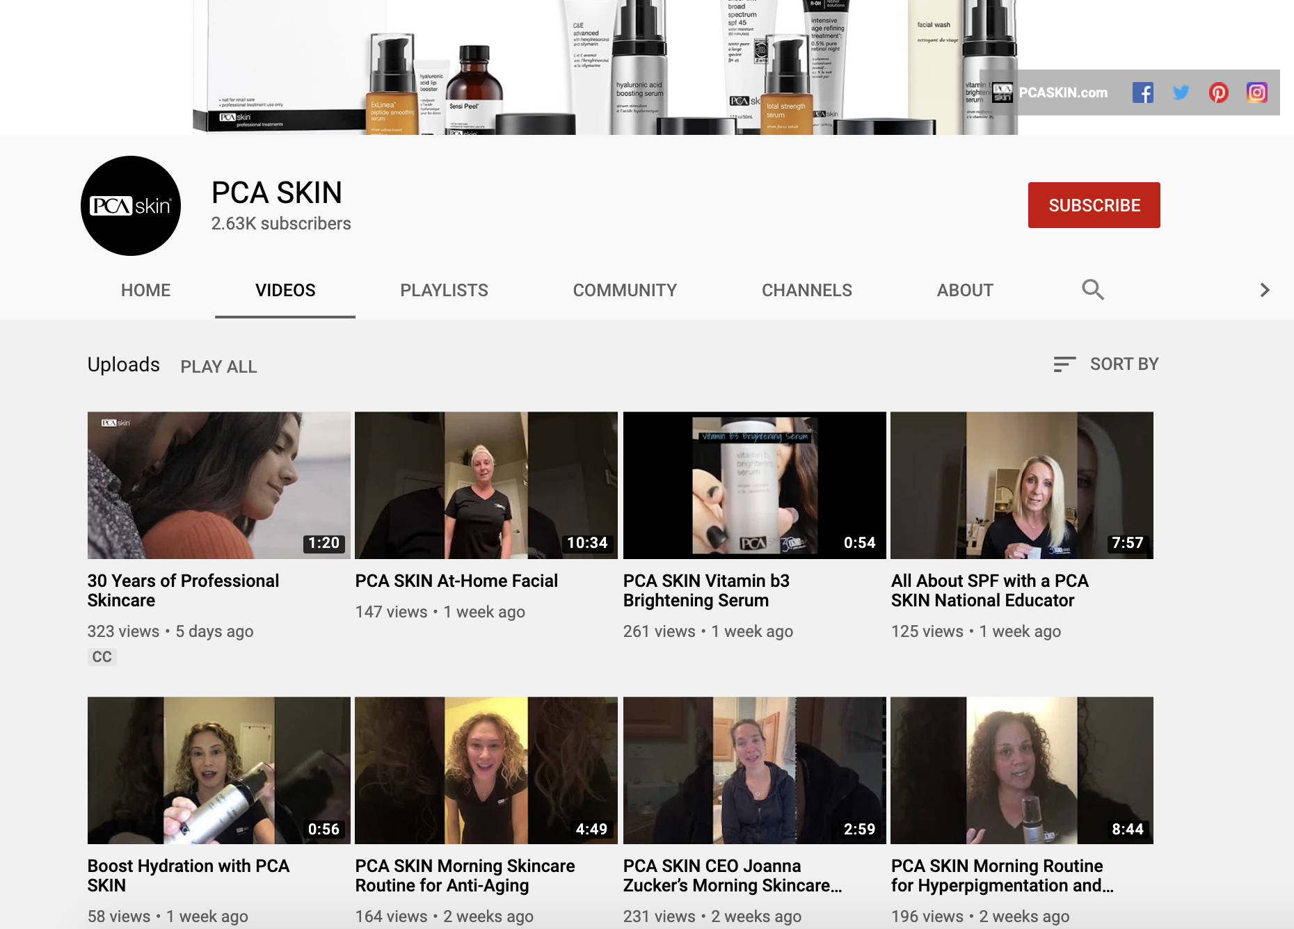Click the '2.63K subscribers' text
The image size is (1294, 929).
[x=281, y=223]
